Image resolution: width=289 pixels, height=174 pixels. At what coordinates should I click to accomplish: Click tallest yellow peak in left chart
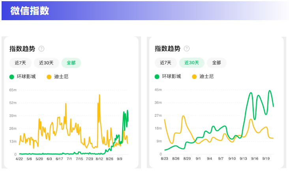click(x=99, y=95)
